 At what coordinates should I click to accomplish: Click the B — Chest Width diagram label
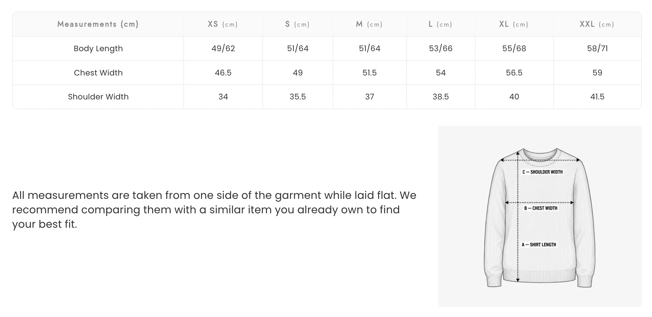[541, 208]
